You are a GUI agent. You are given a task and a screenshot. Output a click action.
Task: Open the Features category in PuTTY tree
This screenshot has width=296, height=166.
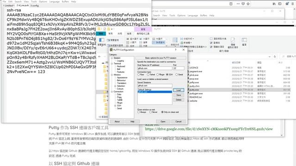[x=121, y=72]
